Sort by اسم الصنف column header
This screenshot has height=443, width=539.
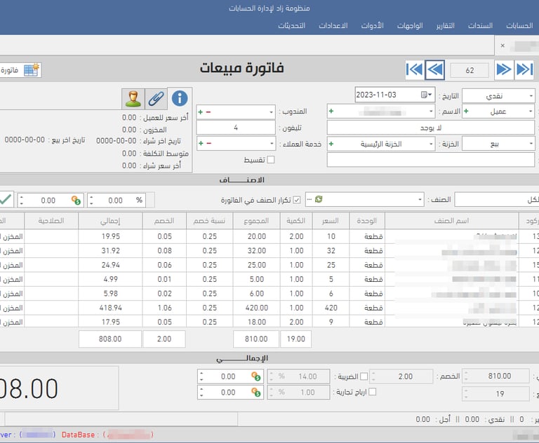(x=451, y=221)
